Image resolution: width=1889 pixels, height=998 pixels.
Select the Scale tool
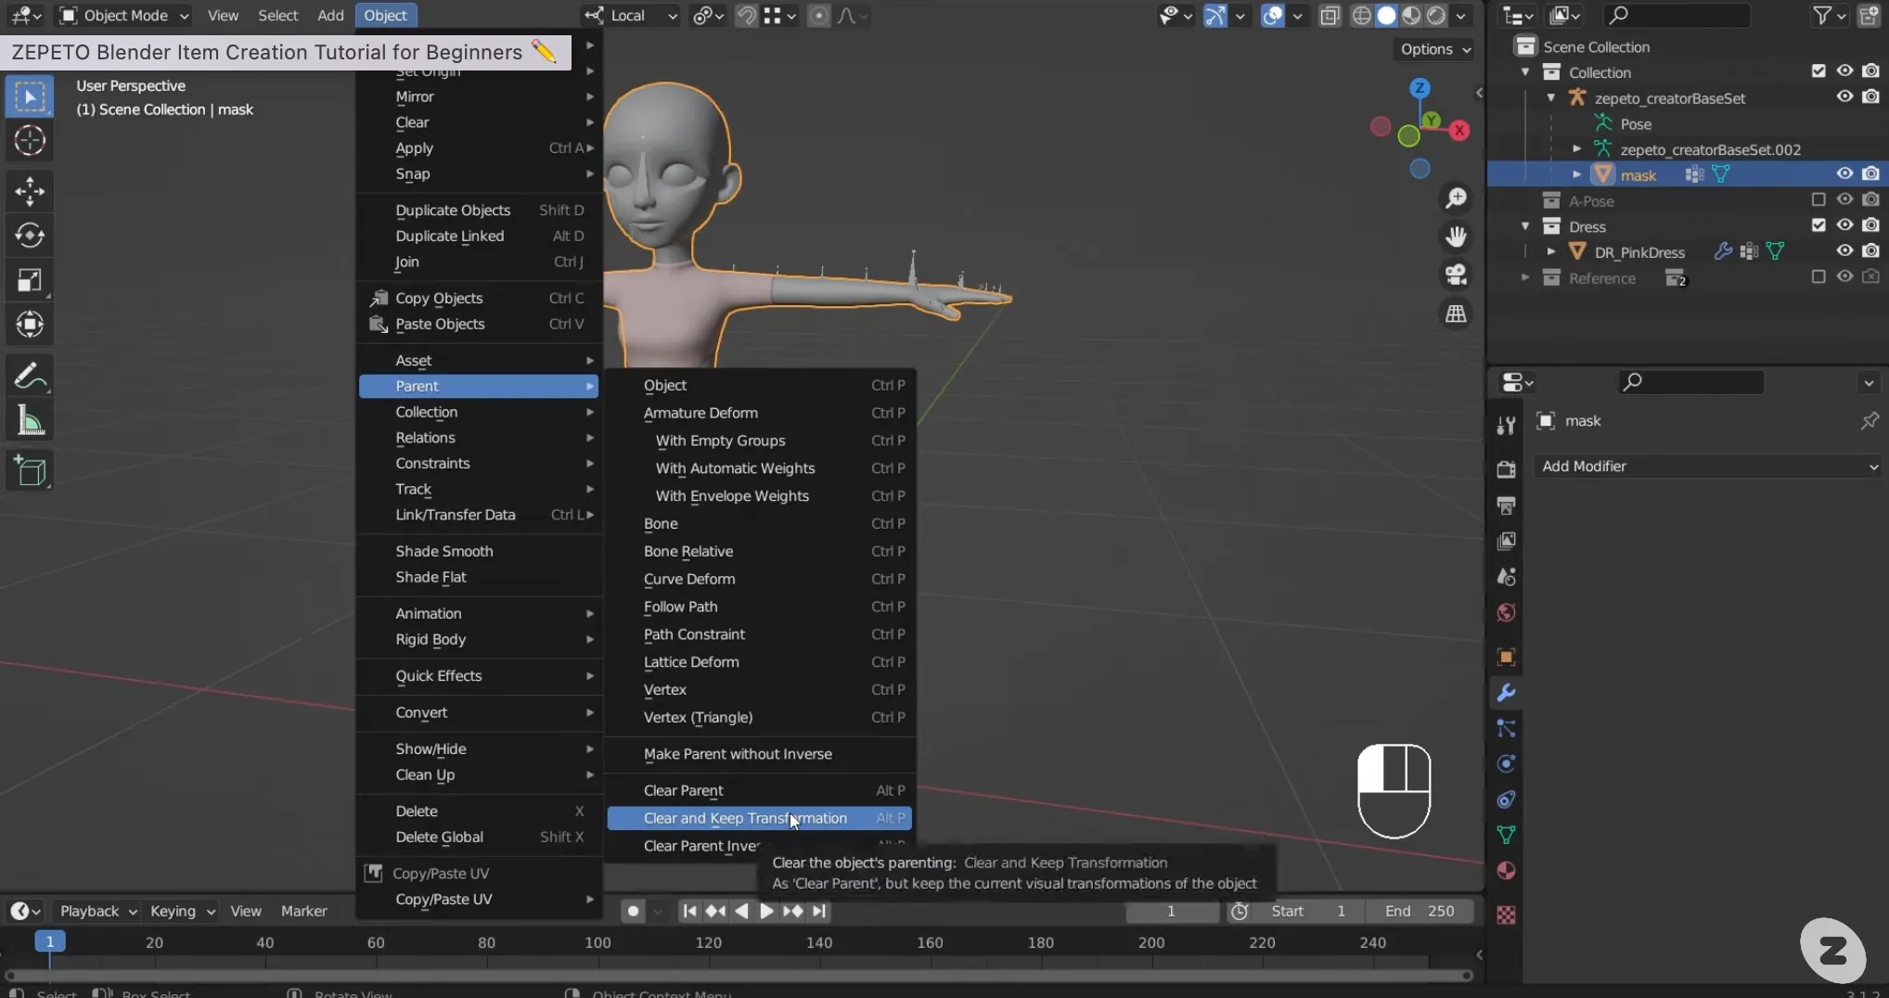coord(30,280)
